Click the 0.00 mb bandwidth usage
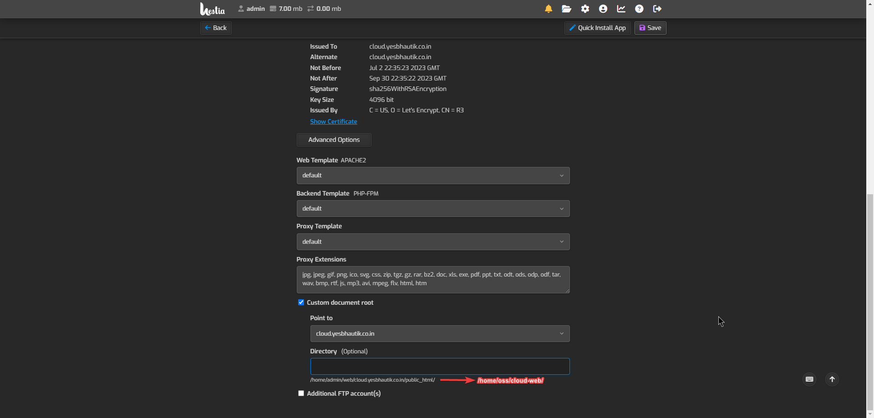Image resolution: width=874 pixels, height=418 pixels. [x=324, y=9]
